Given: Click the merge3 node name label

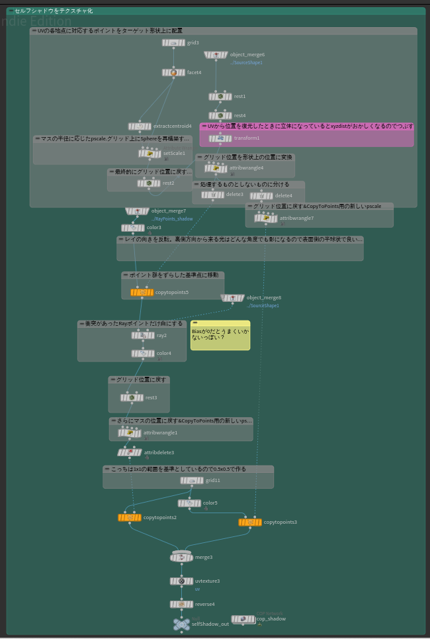Looking at the screenshot, I should tap(204, 558).
